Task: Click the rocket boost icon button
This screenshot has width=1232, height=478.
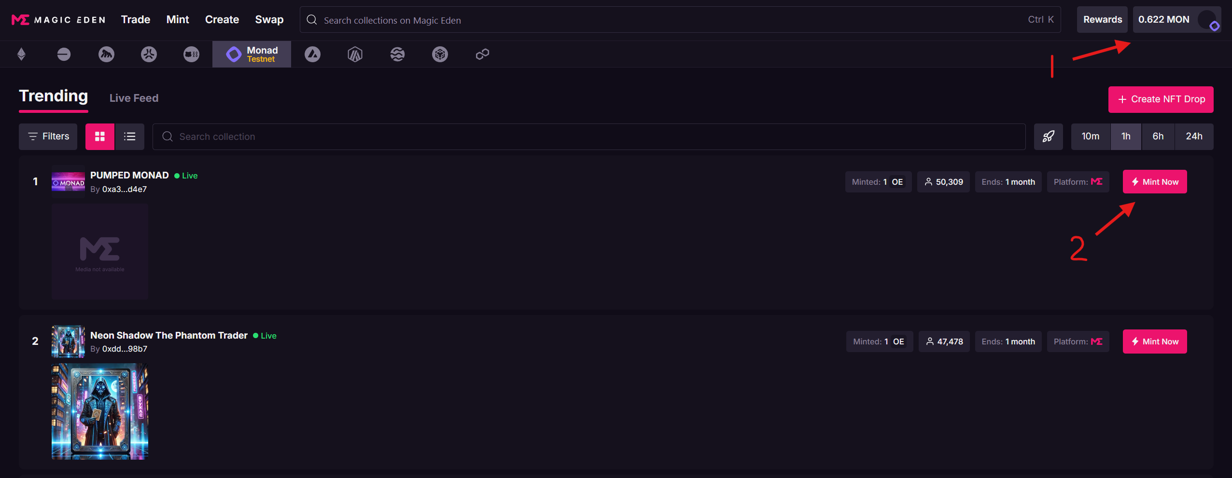Action: click(1048, 137)
